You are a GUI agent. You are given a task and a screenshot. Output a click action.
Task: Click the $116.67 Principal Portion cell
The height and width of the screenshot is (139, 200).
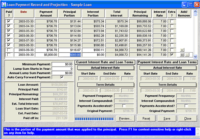point(70,50)
